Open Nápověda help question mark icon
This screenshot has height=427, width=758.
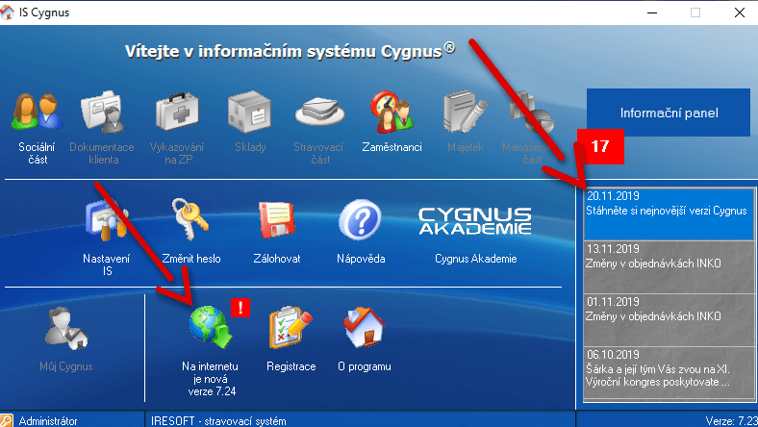pos(360,219)
